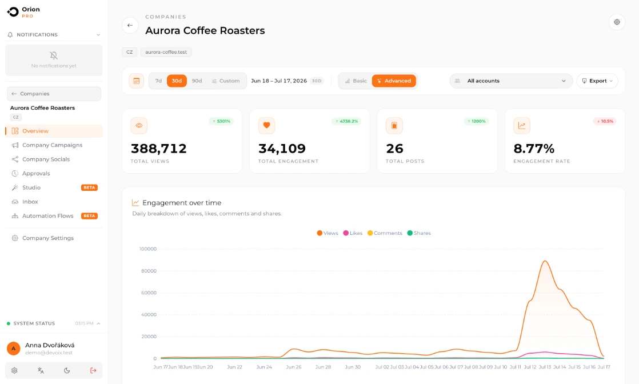Click the red logout icon

[93, 370]
